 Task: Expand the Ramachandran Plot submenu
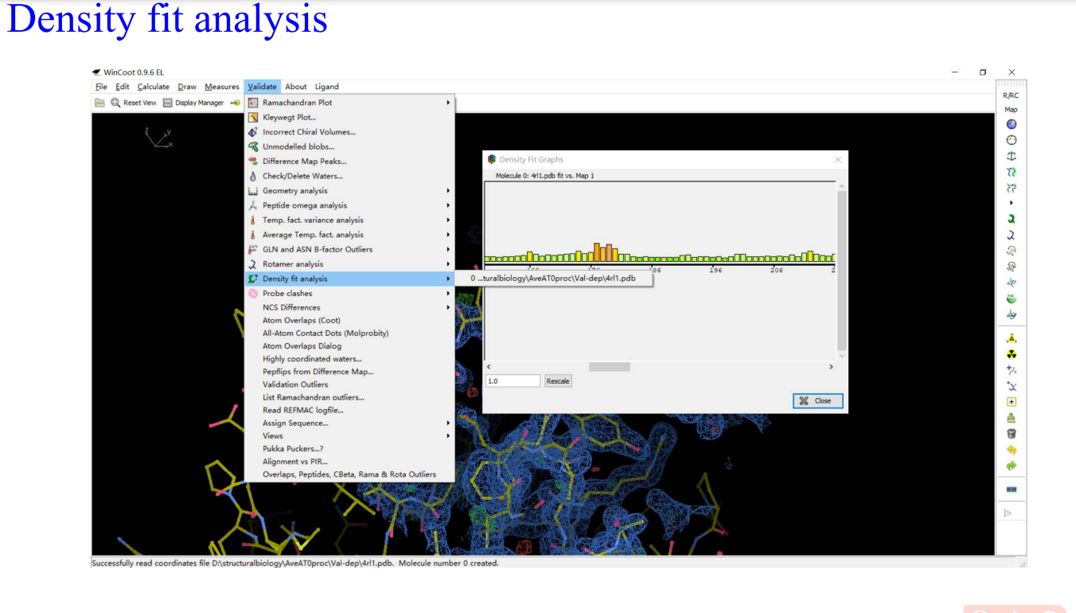pos(349,103)
